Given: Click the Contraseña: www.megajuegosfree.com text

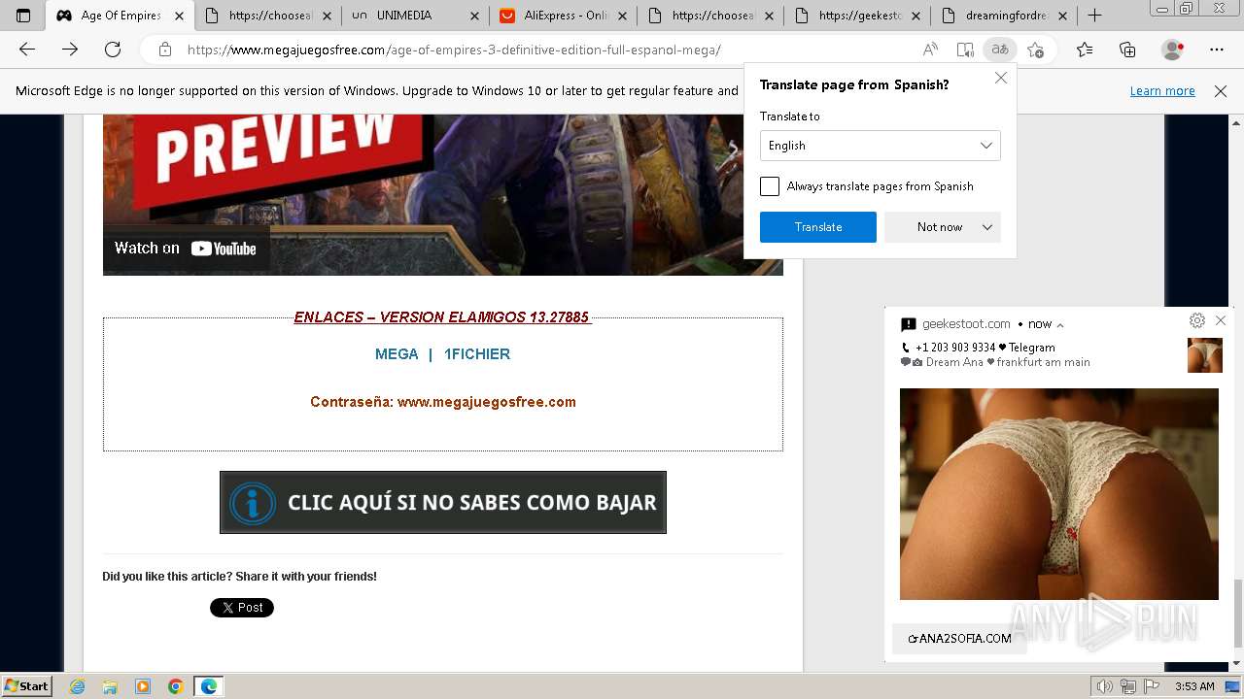Looking at the screenshot, I should (443, 402).
